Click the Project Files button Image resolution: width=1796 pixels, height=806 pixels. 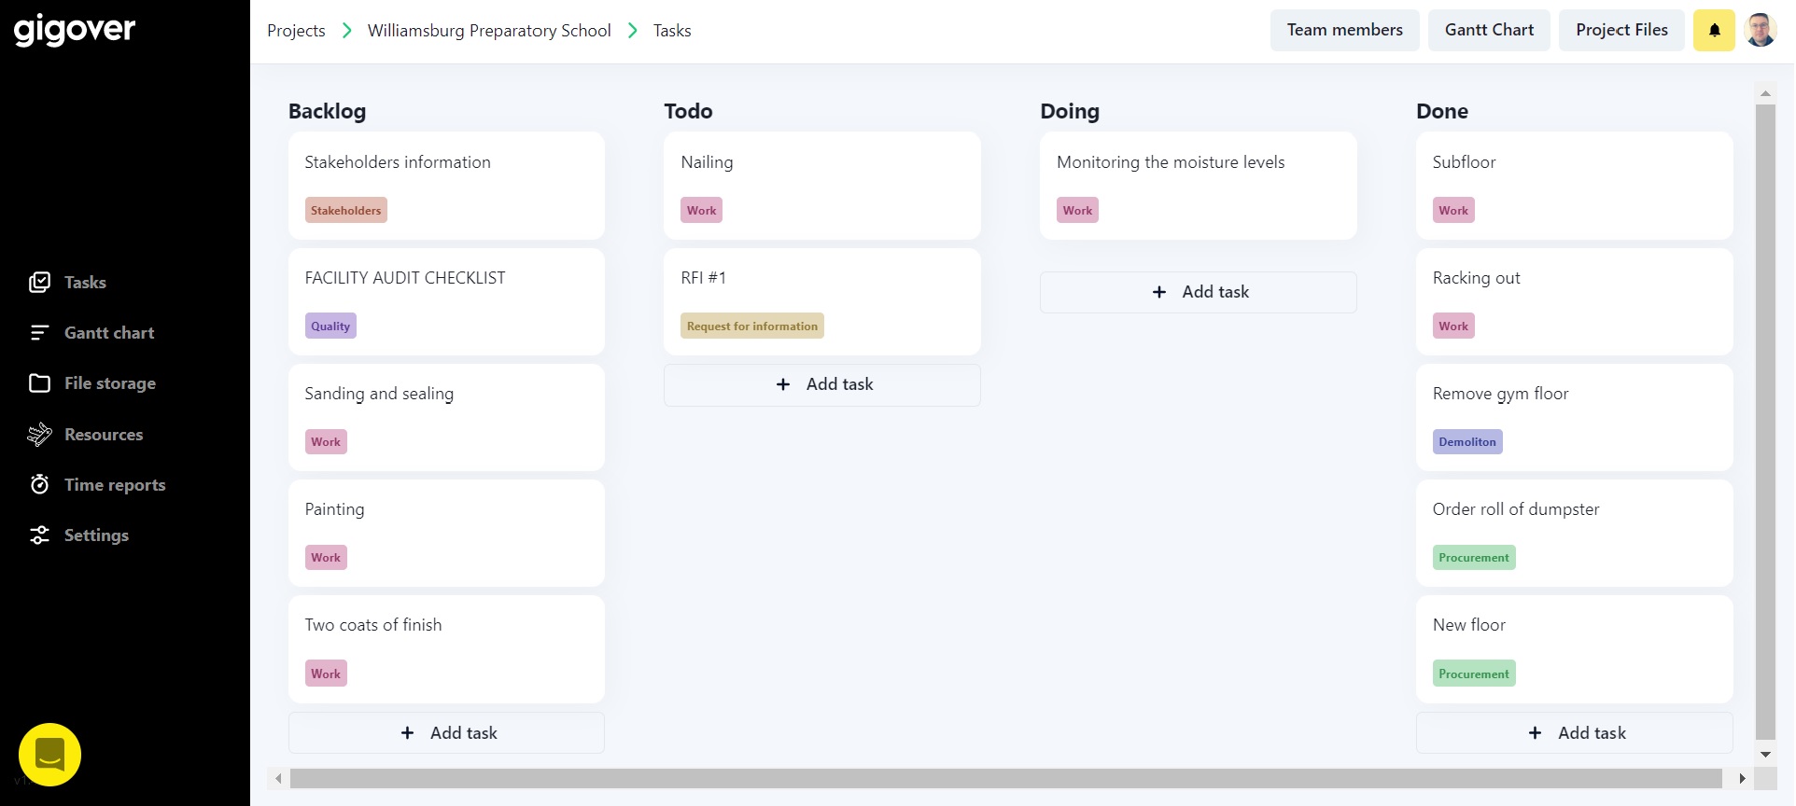click(1621, 30)
